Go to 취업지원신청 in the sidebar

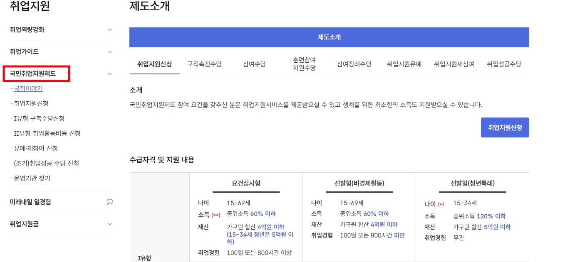click(31, 103)
